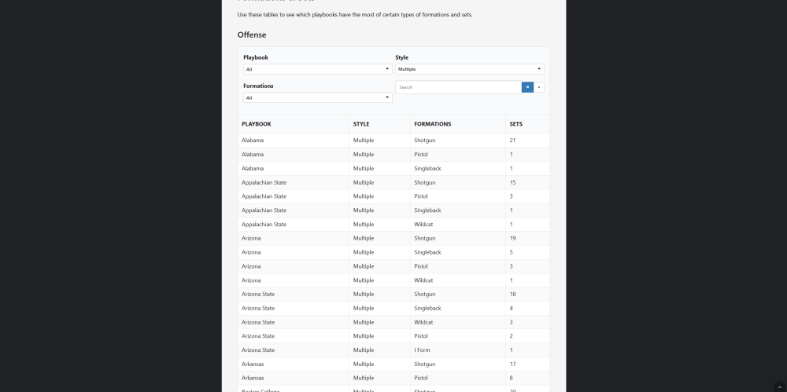Expand the Formations filter dropdown
The image size is (787, 392).
316,97
